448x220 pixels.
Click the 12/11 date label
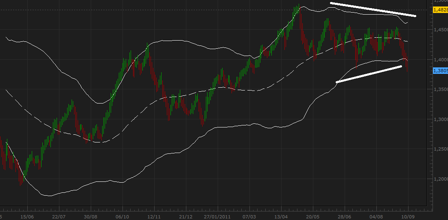click(x=155, y=217)
